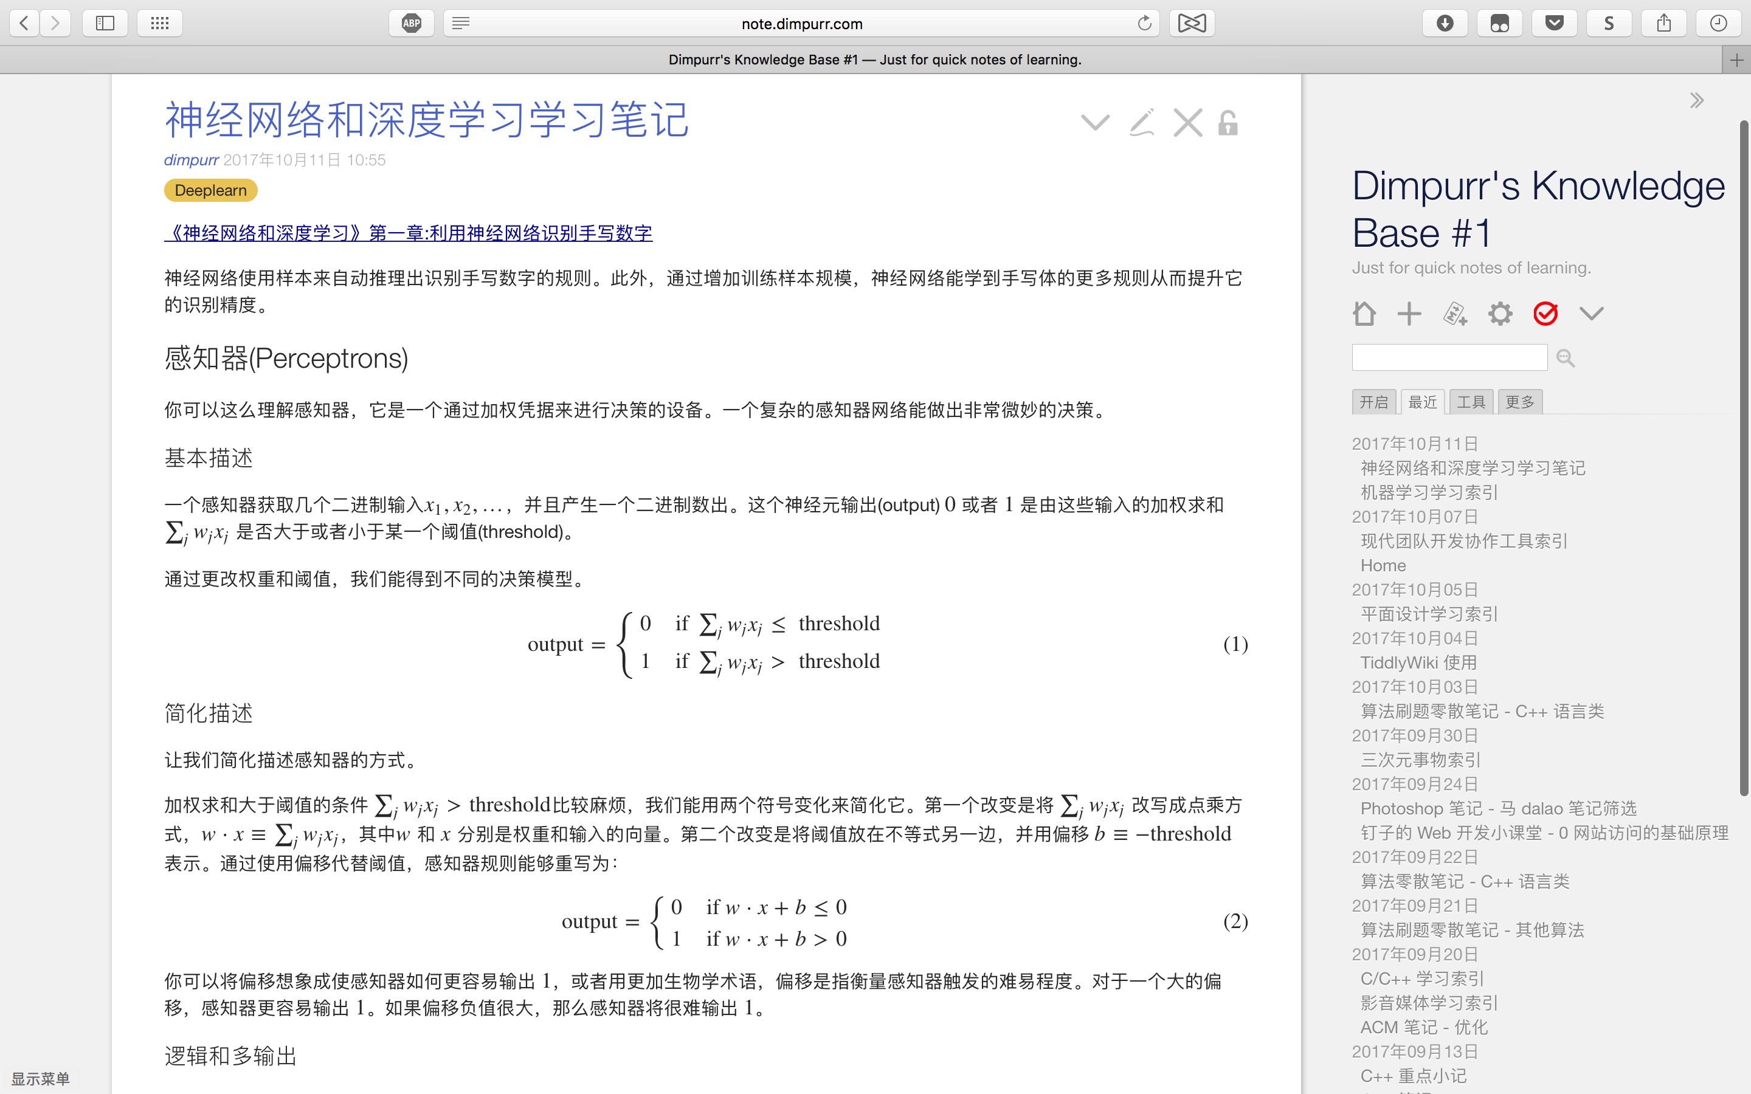Hide the sidebar with the double chevron
The height and width of the screenshot is (1094, 1751).
pyautogui.click(x=1697, y=100)
